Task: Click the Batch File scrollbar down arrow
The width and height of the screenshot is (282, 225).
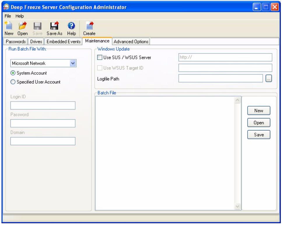Action: pos(237,206)
